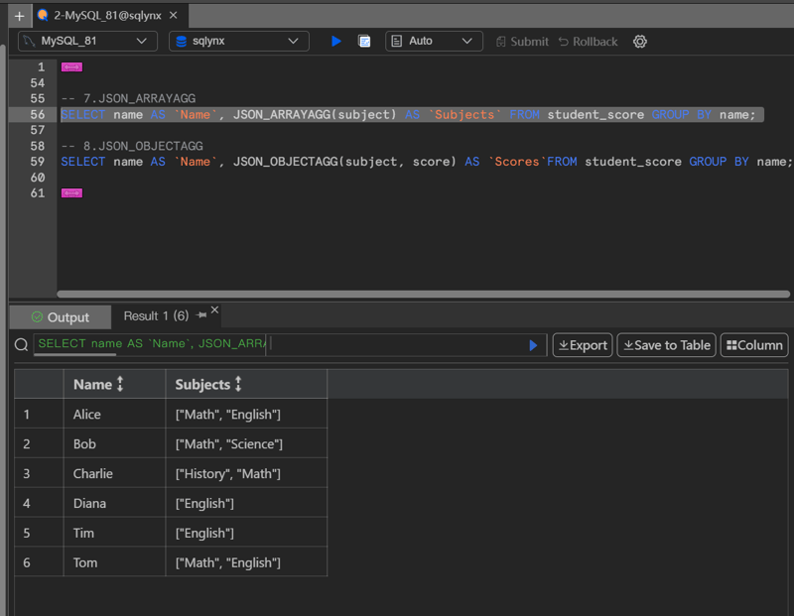Select Alice's ["Math", "English"] cell
The height and width of the screenshot is (616, 794).
tap(246, 414)
